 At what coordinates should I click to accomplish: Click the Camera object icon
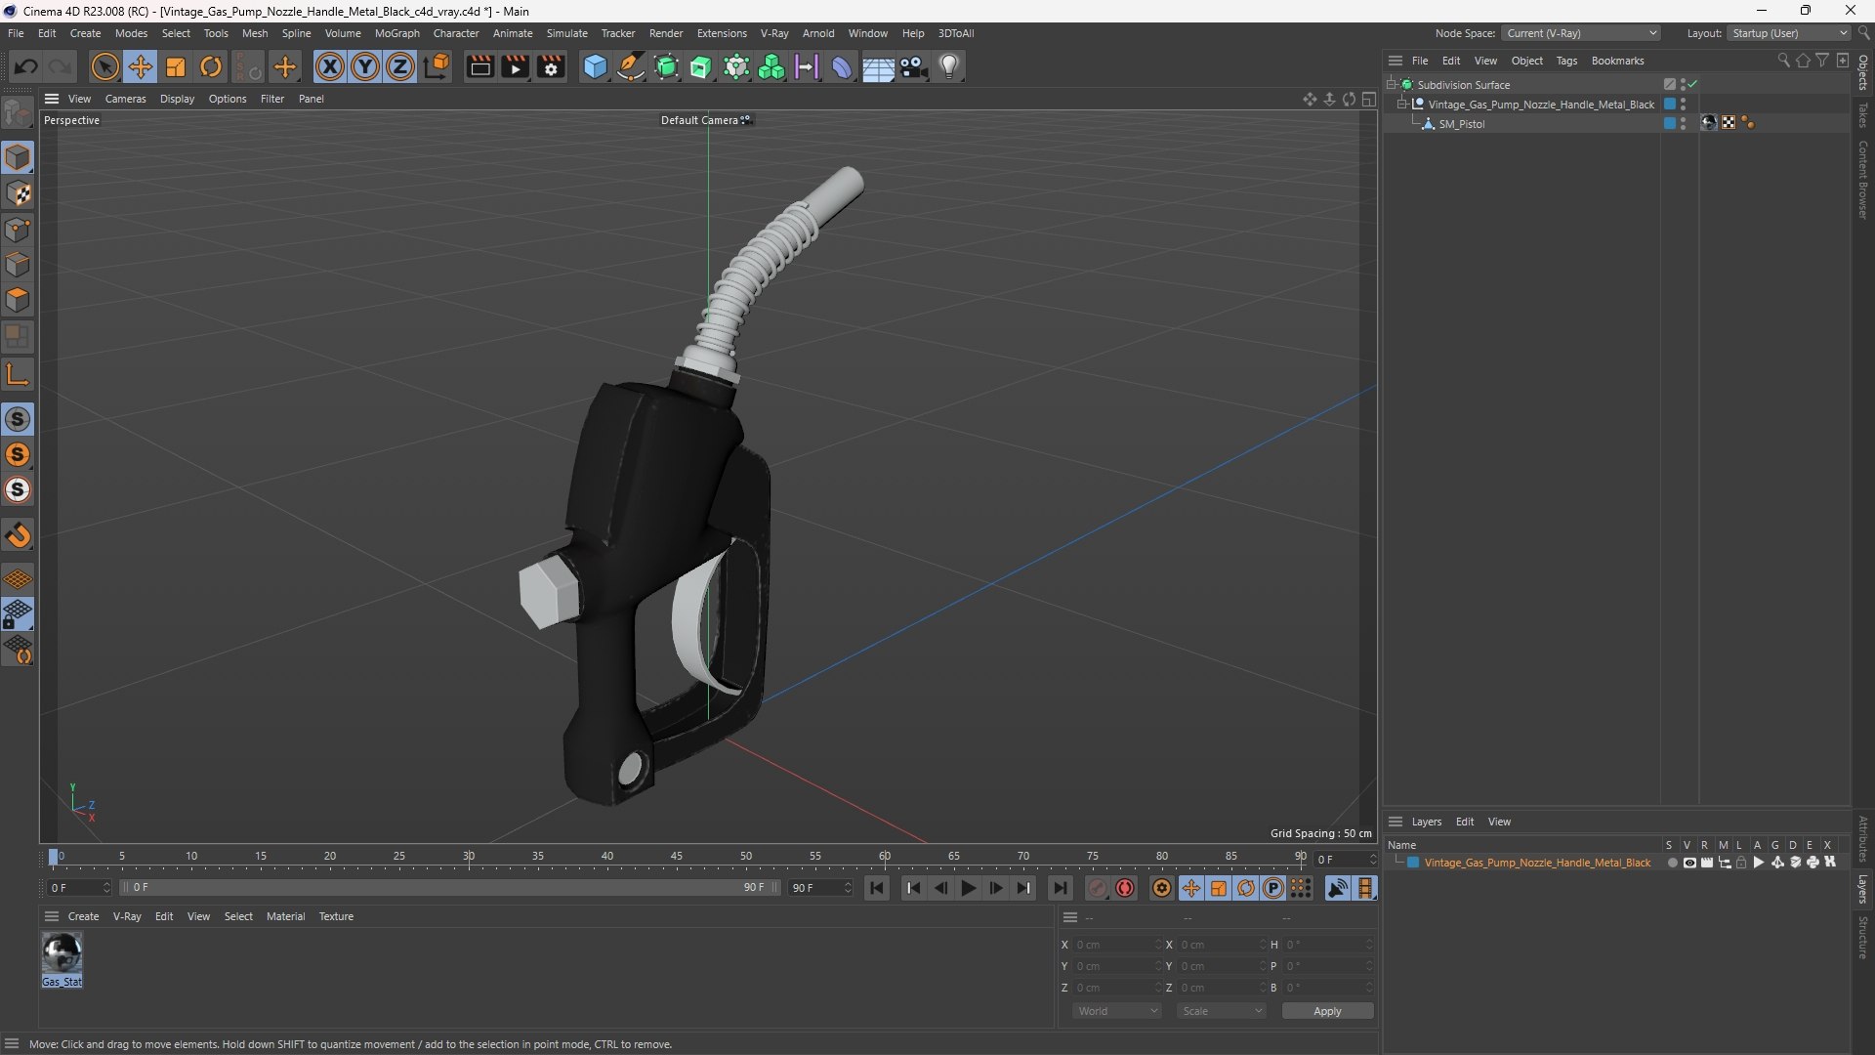(x=914, y=66)
